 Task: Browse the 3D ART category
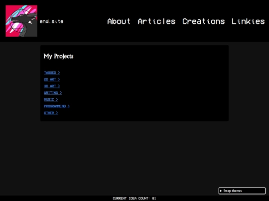point(52,86)
